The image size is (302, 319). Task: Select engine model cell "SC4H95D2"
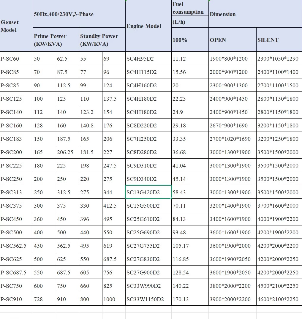click(x=148, y=59)
